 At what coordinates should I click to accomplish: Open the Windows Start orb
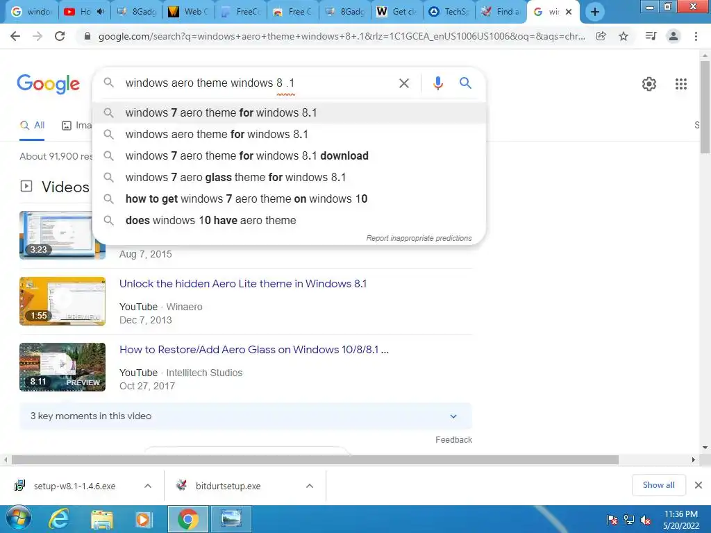click(x=18, y=519)
